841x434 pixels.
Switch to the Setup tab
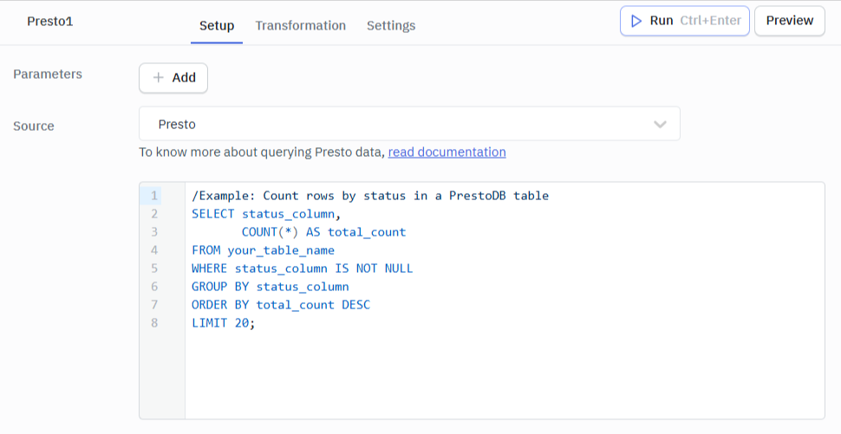coord(217,26)
